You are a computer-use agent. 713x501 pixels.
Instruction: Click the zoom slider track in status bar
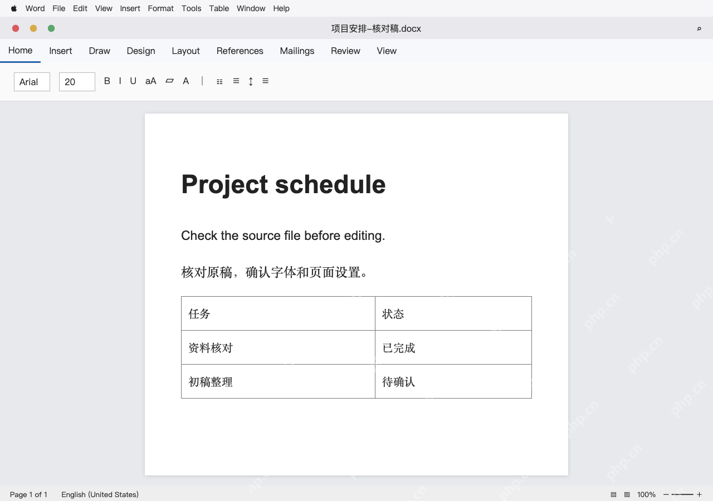click(682, 494)
